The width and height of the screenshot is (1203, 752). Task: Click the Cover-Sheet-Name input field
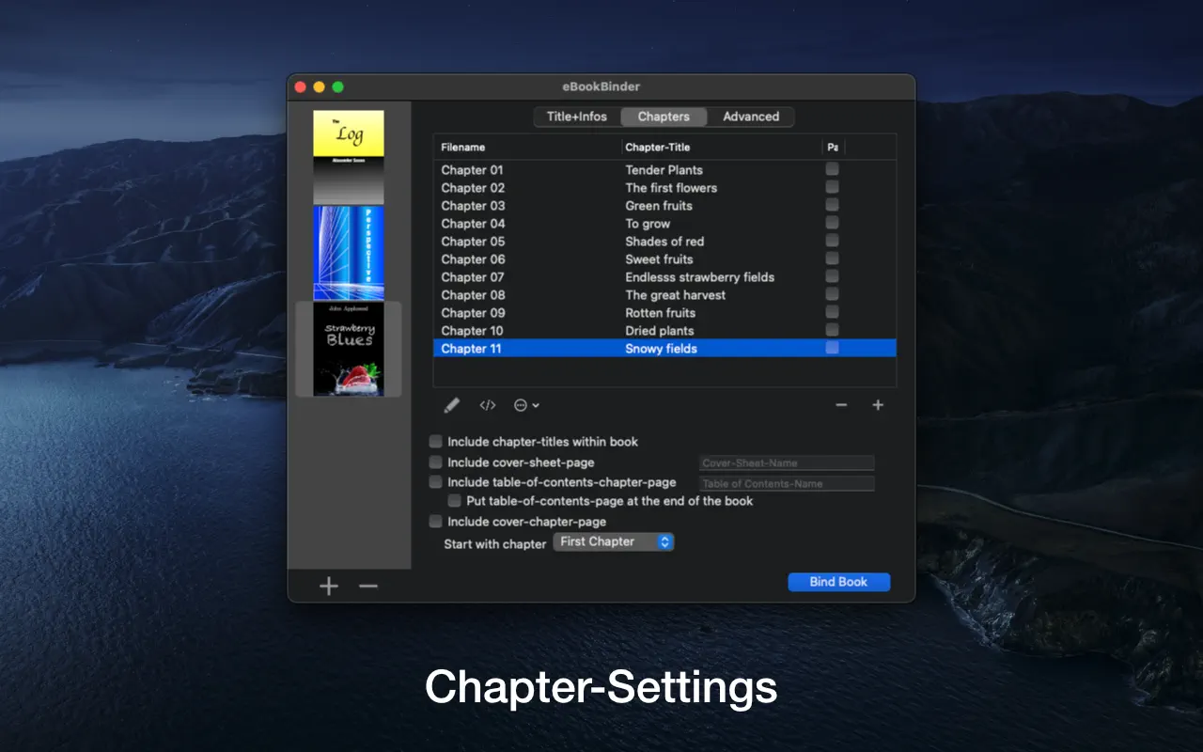(x=787, y=462)
